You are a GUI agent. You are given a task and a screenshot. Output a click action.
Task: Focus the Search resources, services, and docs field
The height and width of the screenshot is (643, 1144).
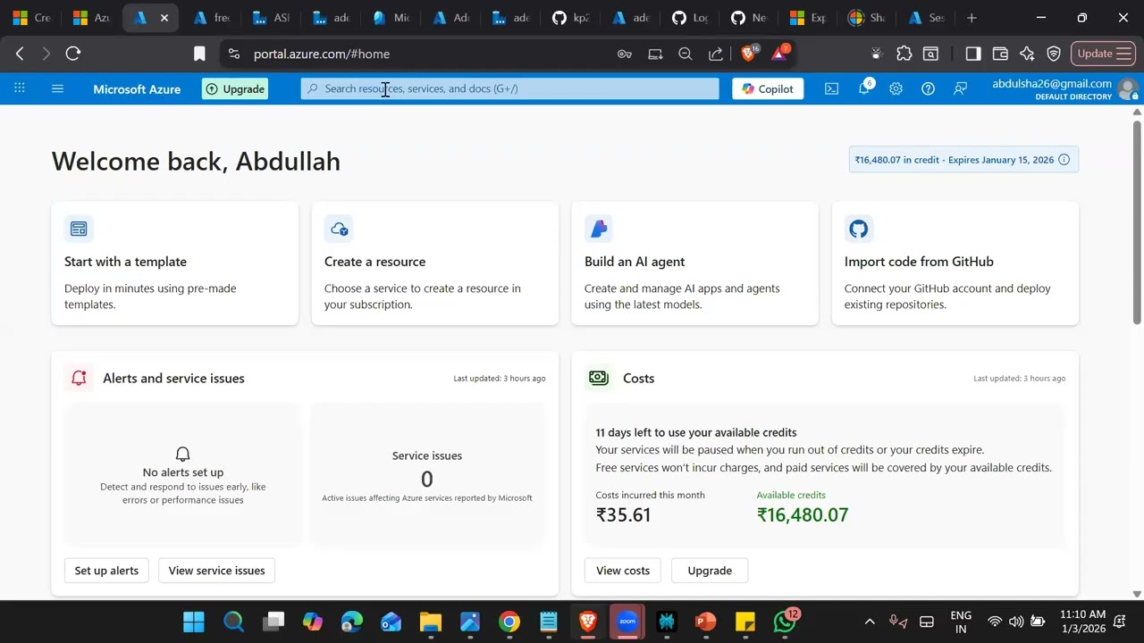pos(509,88)
